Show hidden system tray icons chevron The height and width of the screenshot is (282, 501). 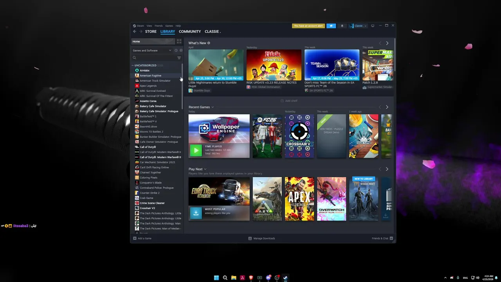click(x=445, y=278)
